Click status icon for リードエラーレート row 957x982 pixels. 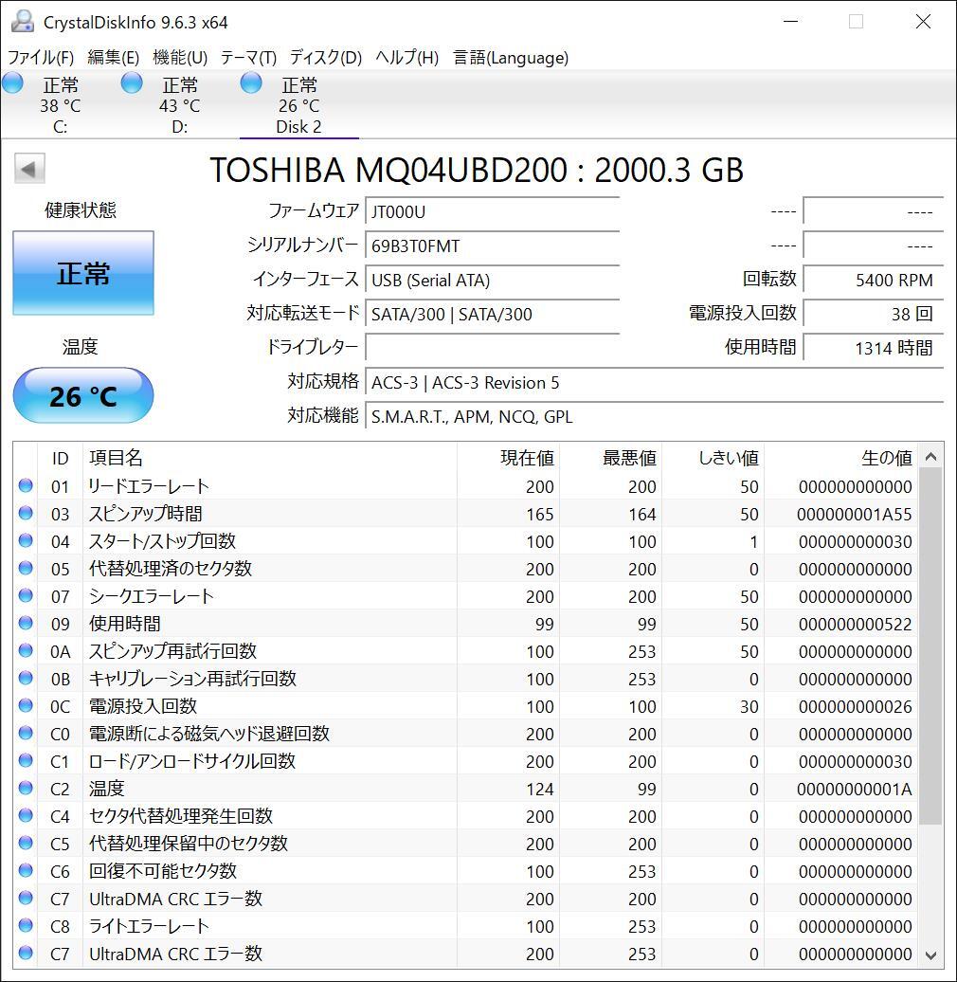(x=26, y=486)
